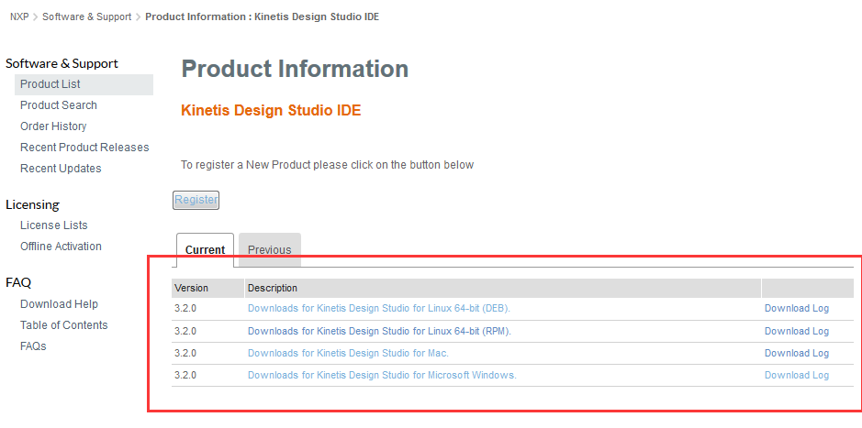
Task: Go to Product Search
Action: coord(59,105)
